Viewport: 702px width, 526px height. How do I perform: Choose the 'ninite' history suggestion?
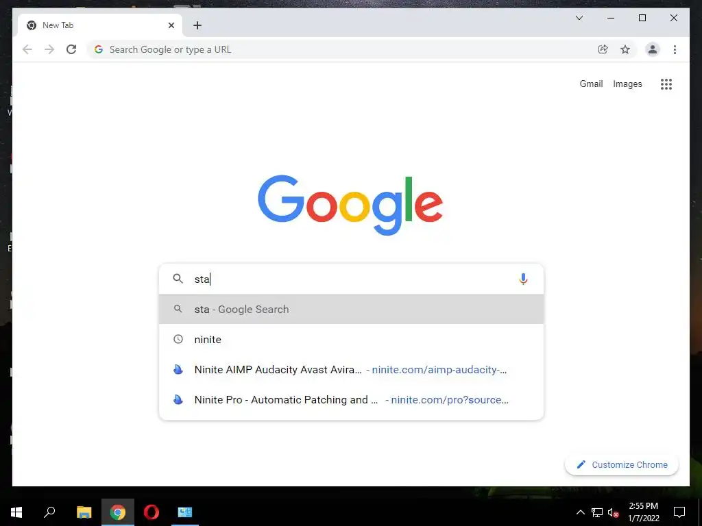tap(352, 339)
